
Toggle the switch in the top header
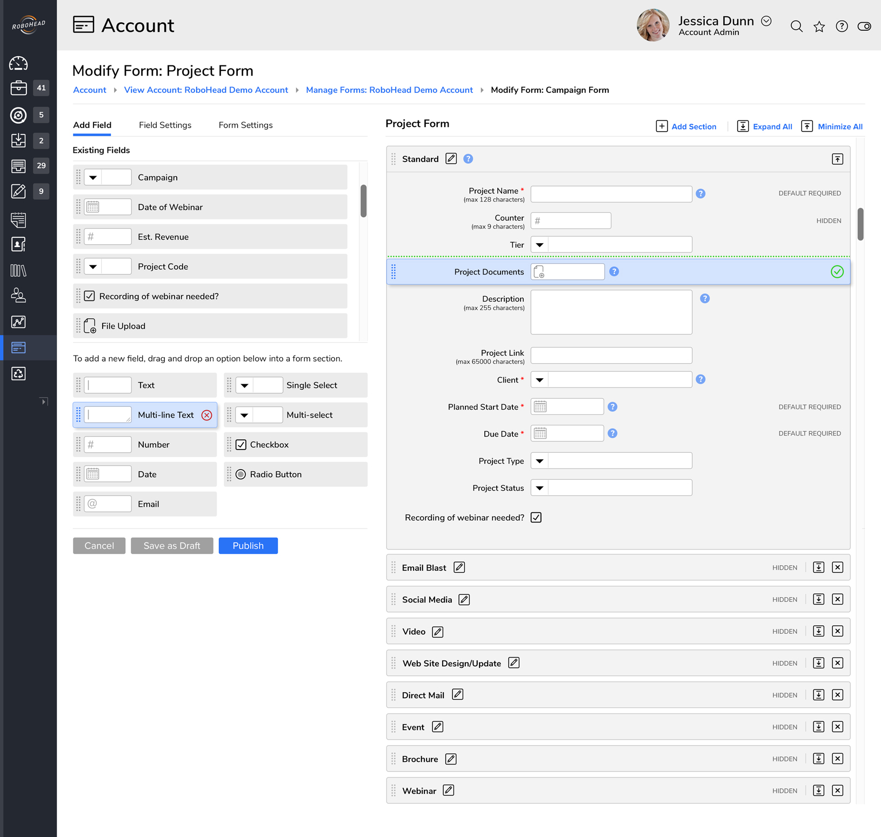[x=864, y=26]
